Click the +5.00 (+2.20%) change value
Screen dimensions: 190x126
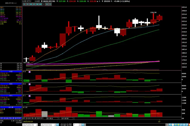[122, 1]
